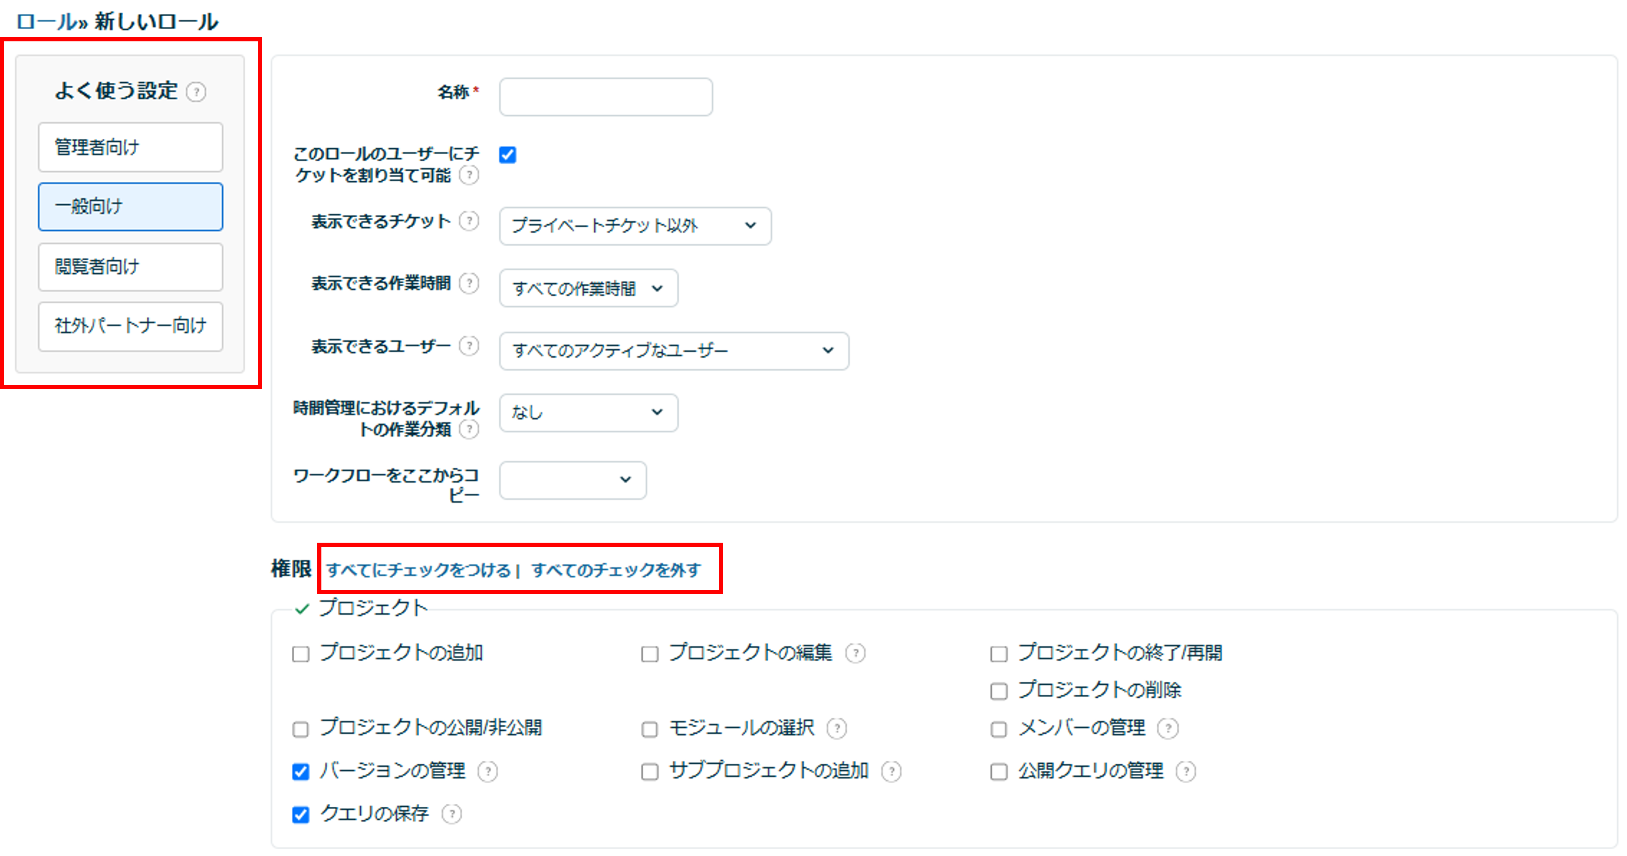Toggle the プロジェクト group green checkmark
Viewport: 1627px width, 856px height.
click(302, 609)
